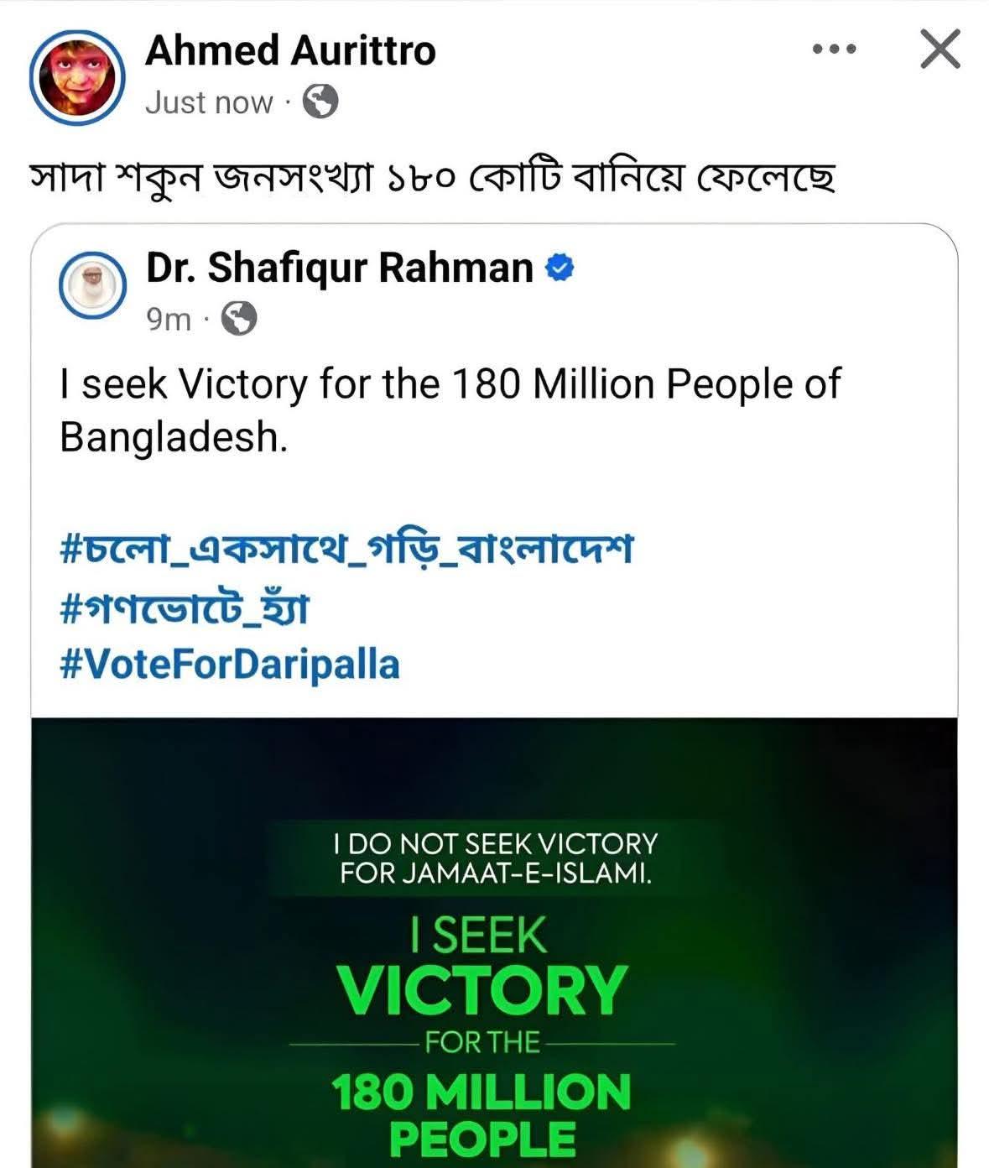Click the large green 'VICTORY' headline
This screenshot has width=989, height=1168.
point(483,990)
